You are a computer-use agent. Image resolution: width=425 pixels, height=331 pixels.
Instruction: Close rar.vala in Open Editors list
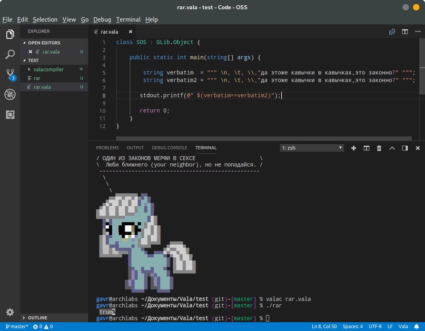(31, 52)
